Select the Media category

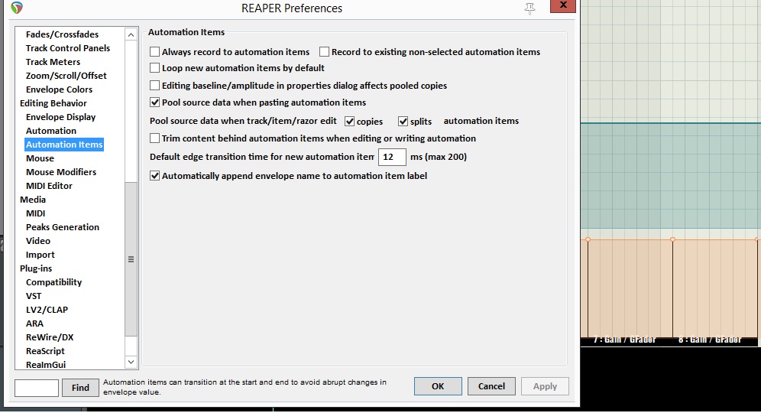pyautogui.click(x=33, y=199)
